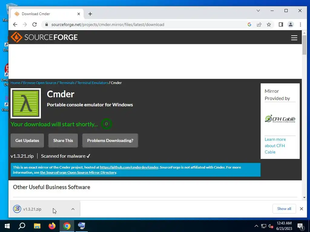
Task: Open the Chrome profile avatar
Action: (x=290, y=24)
